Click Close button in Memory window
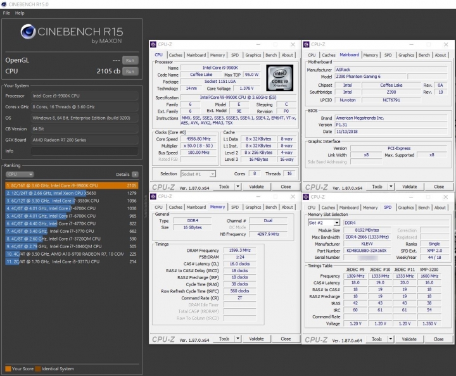This screenshot has width=456, height=376. point(286,339)
